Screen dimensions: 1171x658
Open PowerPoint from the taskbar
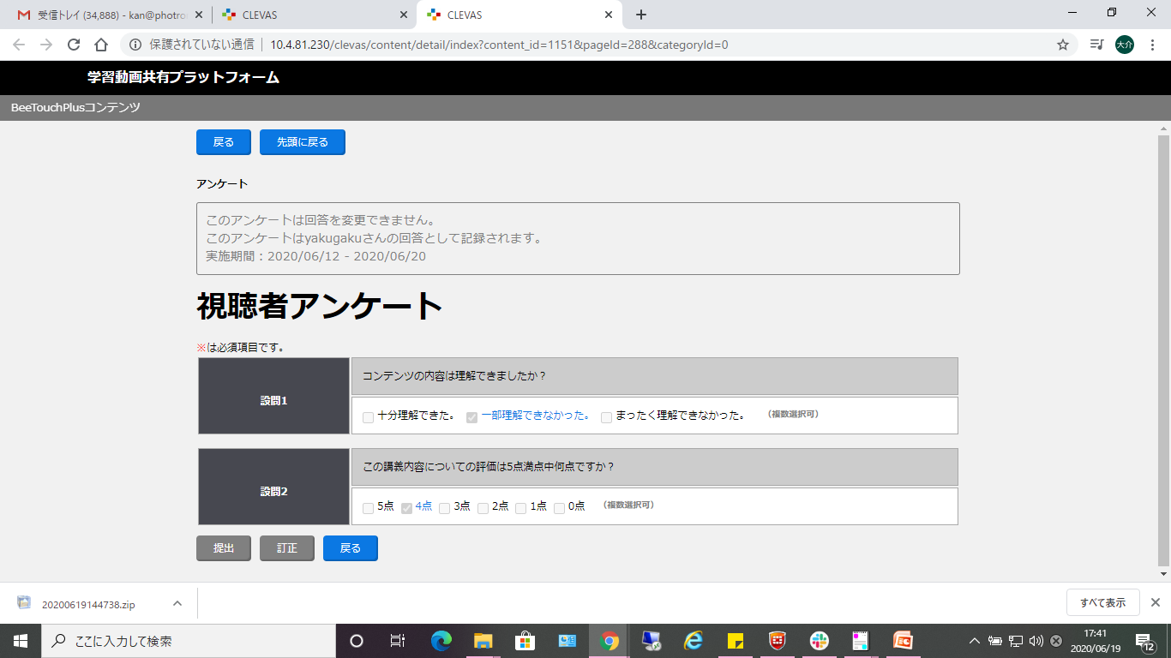(904, 641)
